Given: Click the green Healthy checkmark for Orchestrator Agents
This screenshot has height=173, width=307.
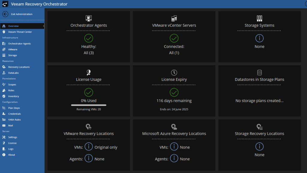Looking at the screenshot, I should coord(89,38).
